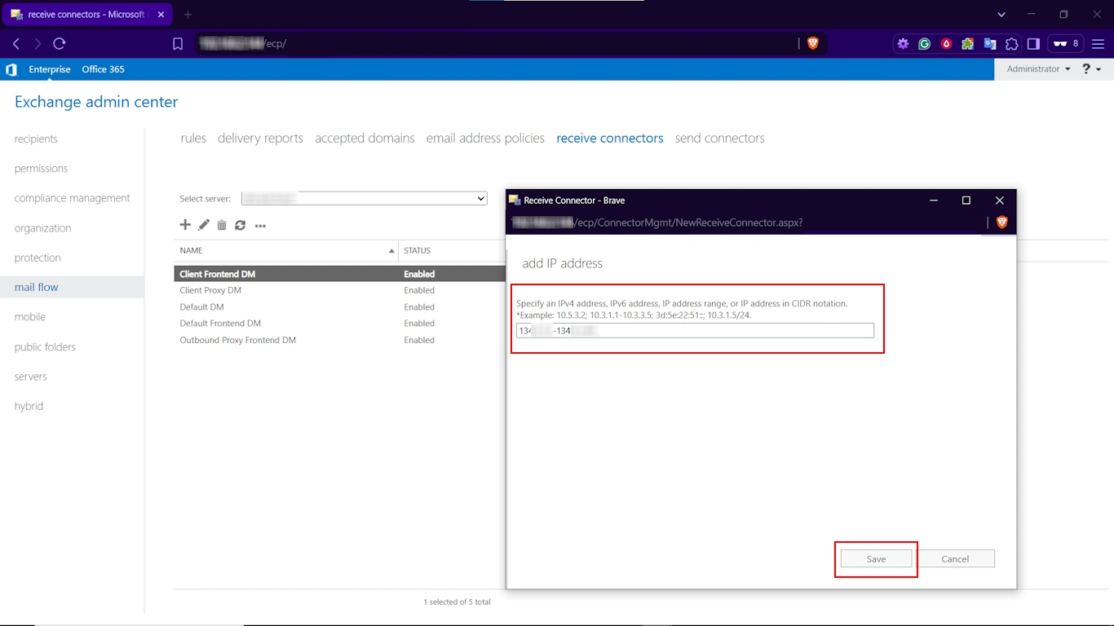The width and height of the screenshot is (1114, 626).
Task: Open the accepted domains tab
Action: pos(365,139)
